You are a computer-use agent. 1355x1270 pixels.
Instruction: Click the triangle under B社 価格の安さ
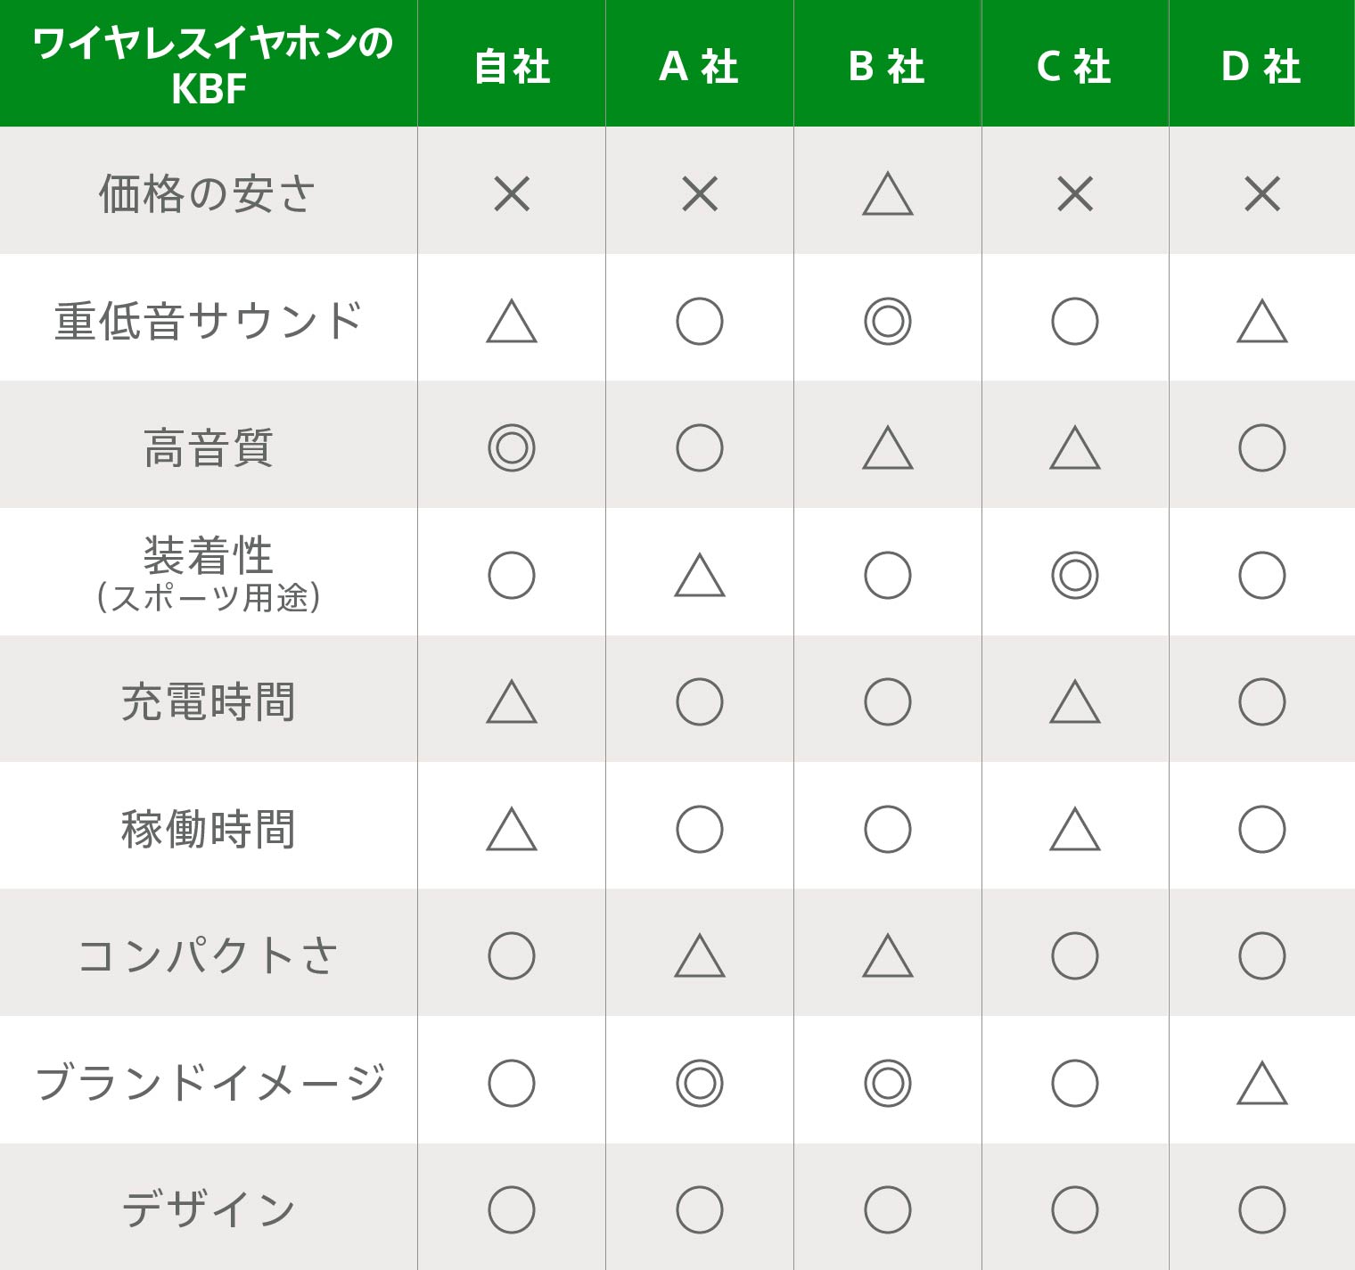887,195
